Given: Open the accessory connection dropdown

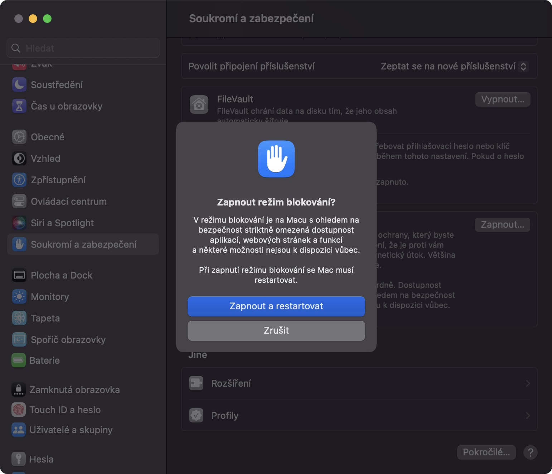Looking at the screenshot, I should coord(454,66).
